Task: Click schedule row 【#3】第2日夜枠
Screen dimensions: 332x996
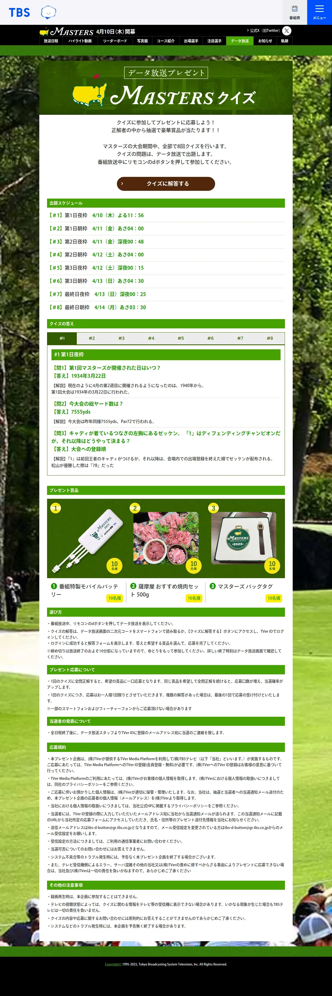Action: pyautogui.click(x=166, y=242)
